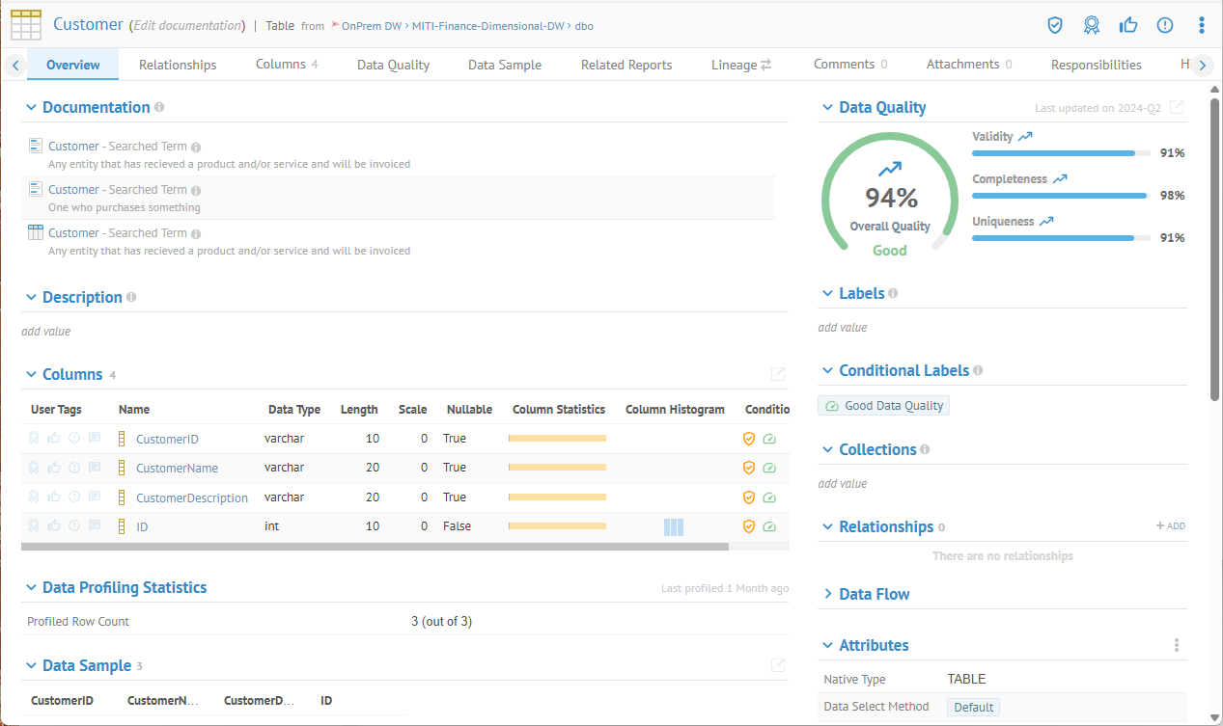Expand the Data Flow section
Screen dimensions: 1223x726
click(x=828, y=594)
